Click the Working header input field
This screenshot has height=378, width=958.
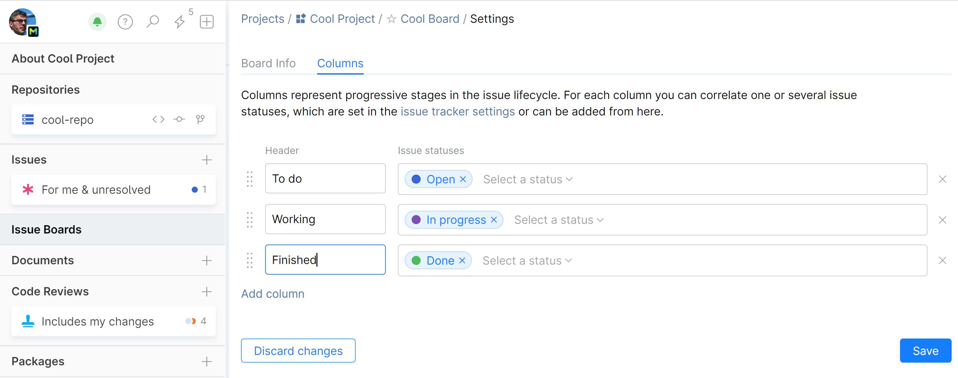[x=325, y=219]
